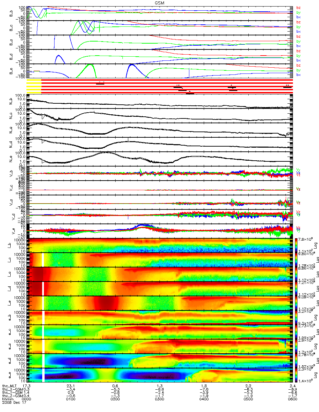Image resolution: width=319 pixels, height=412 pixels.
Task: Select the B_b panel axis label
Action: click(11, 13)
